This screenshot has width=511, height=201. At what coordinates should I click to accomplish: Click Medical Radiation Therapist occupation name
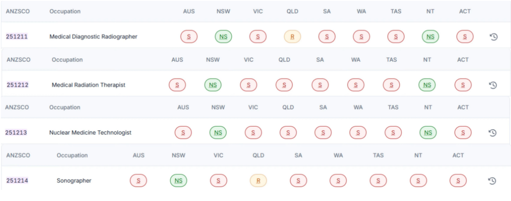tap(89, 85)
